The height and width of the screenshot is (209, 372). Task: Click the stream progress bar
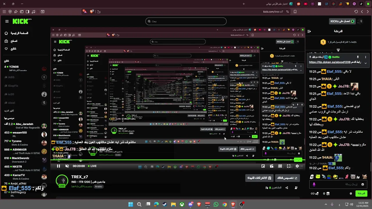pos(178,160)
